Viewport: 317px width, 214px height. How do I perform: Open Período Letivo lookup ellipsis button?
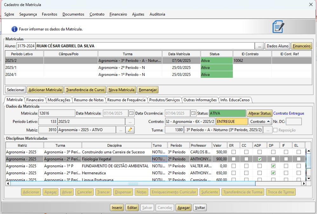coord(130,122)
